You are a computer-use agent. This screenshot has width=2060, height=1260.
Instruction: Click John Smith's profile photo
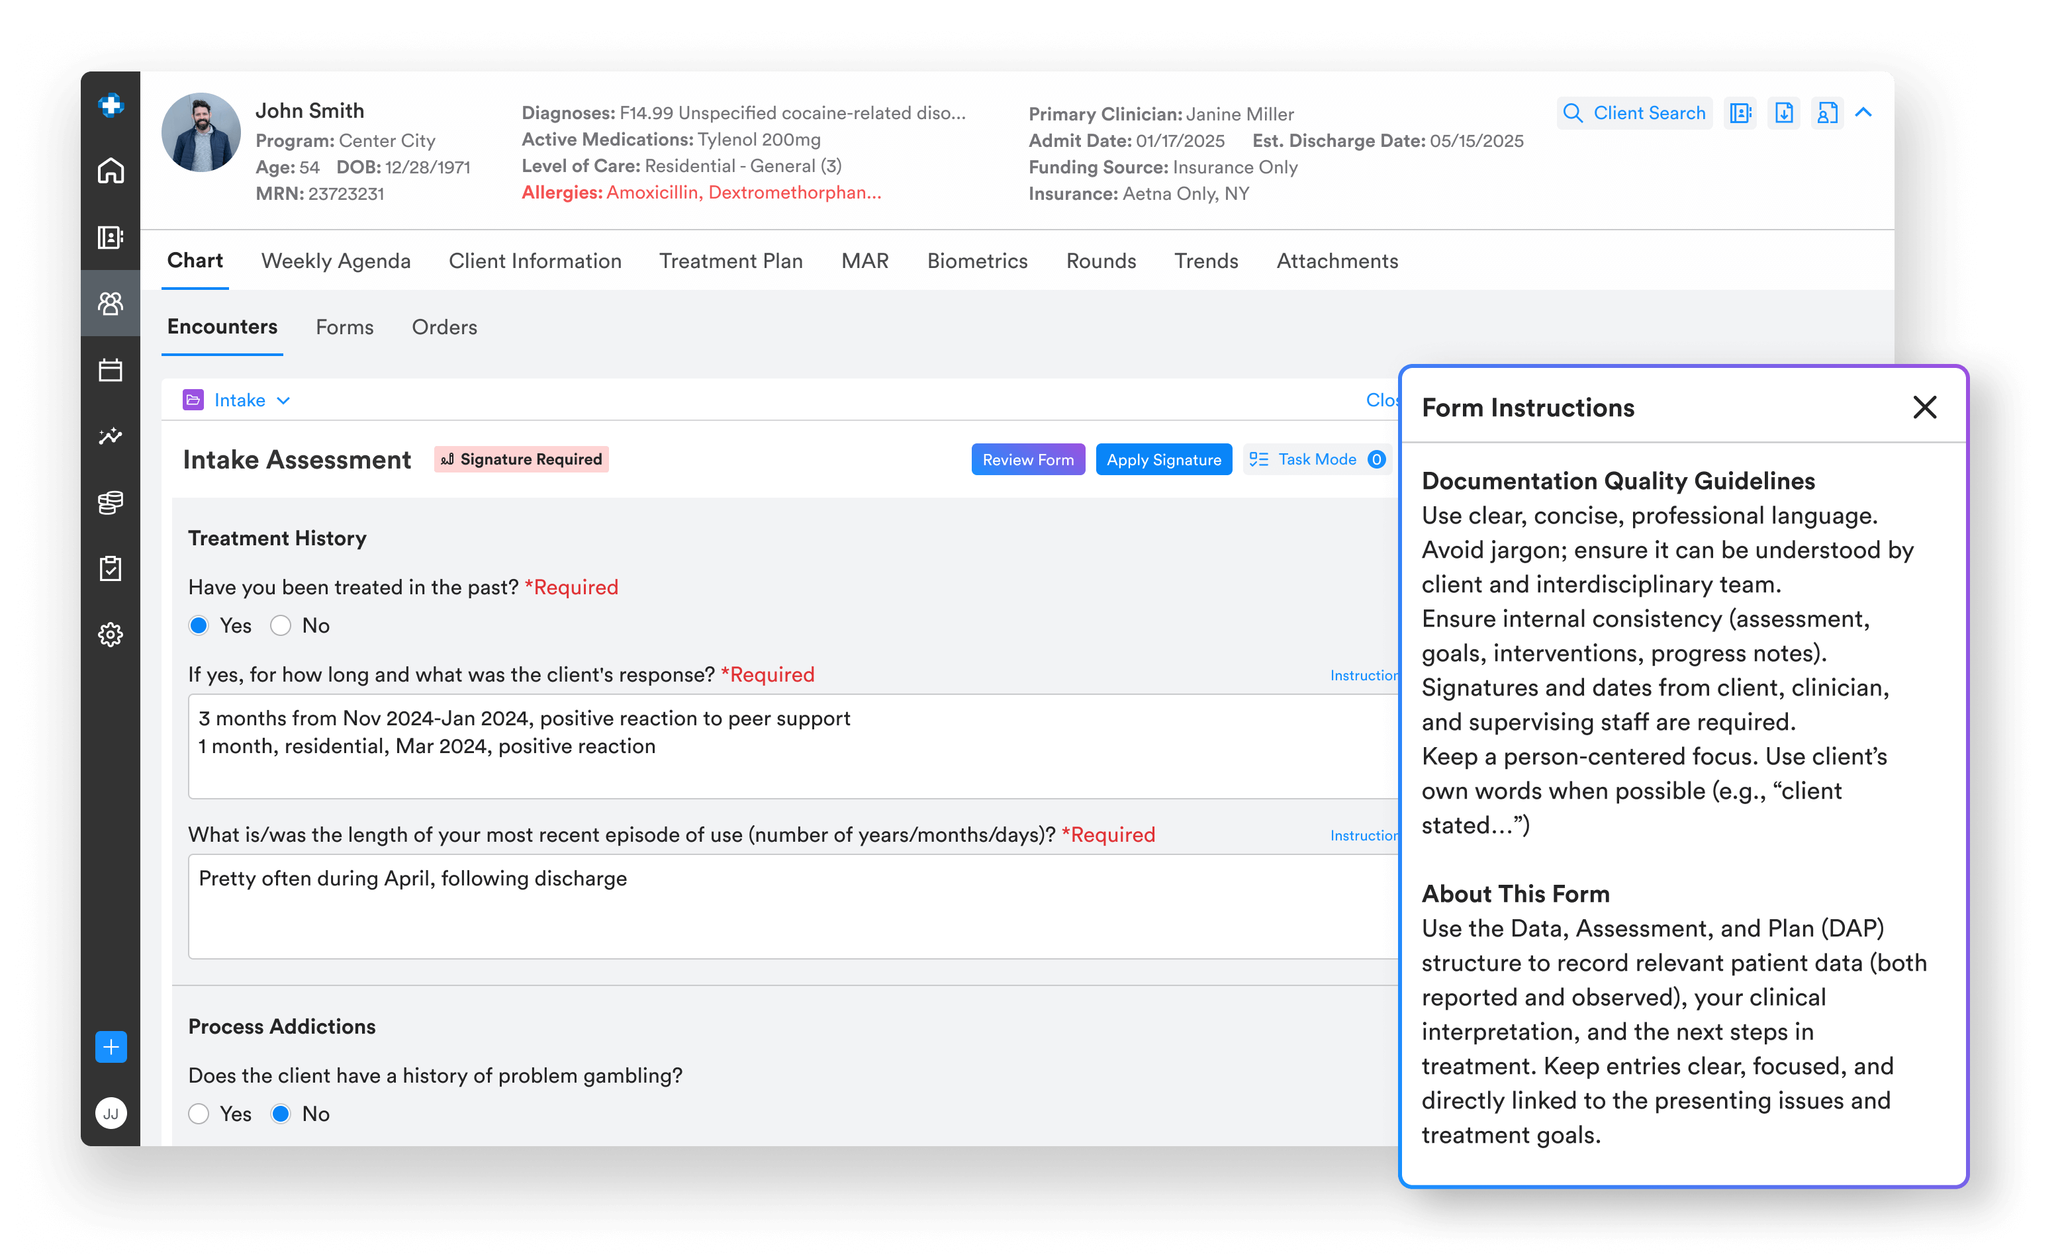click(201, 132)
